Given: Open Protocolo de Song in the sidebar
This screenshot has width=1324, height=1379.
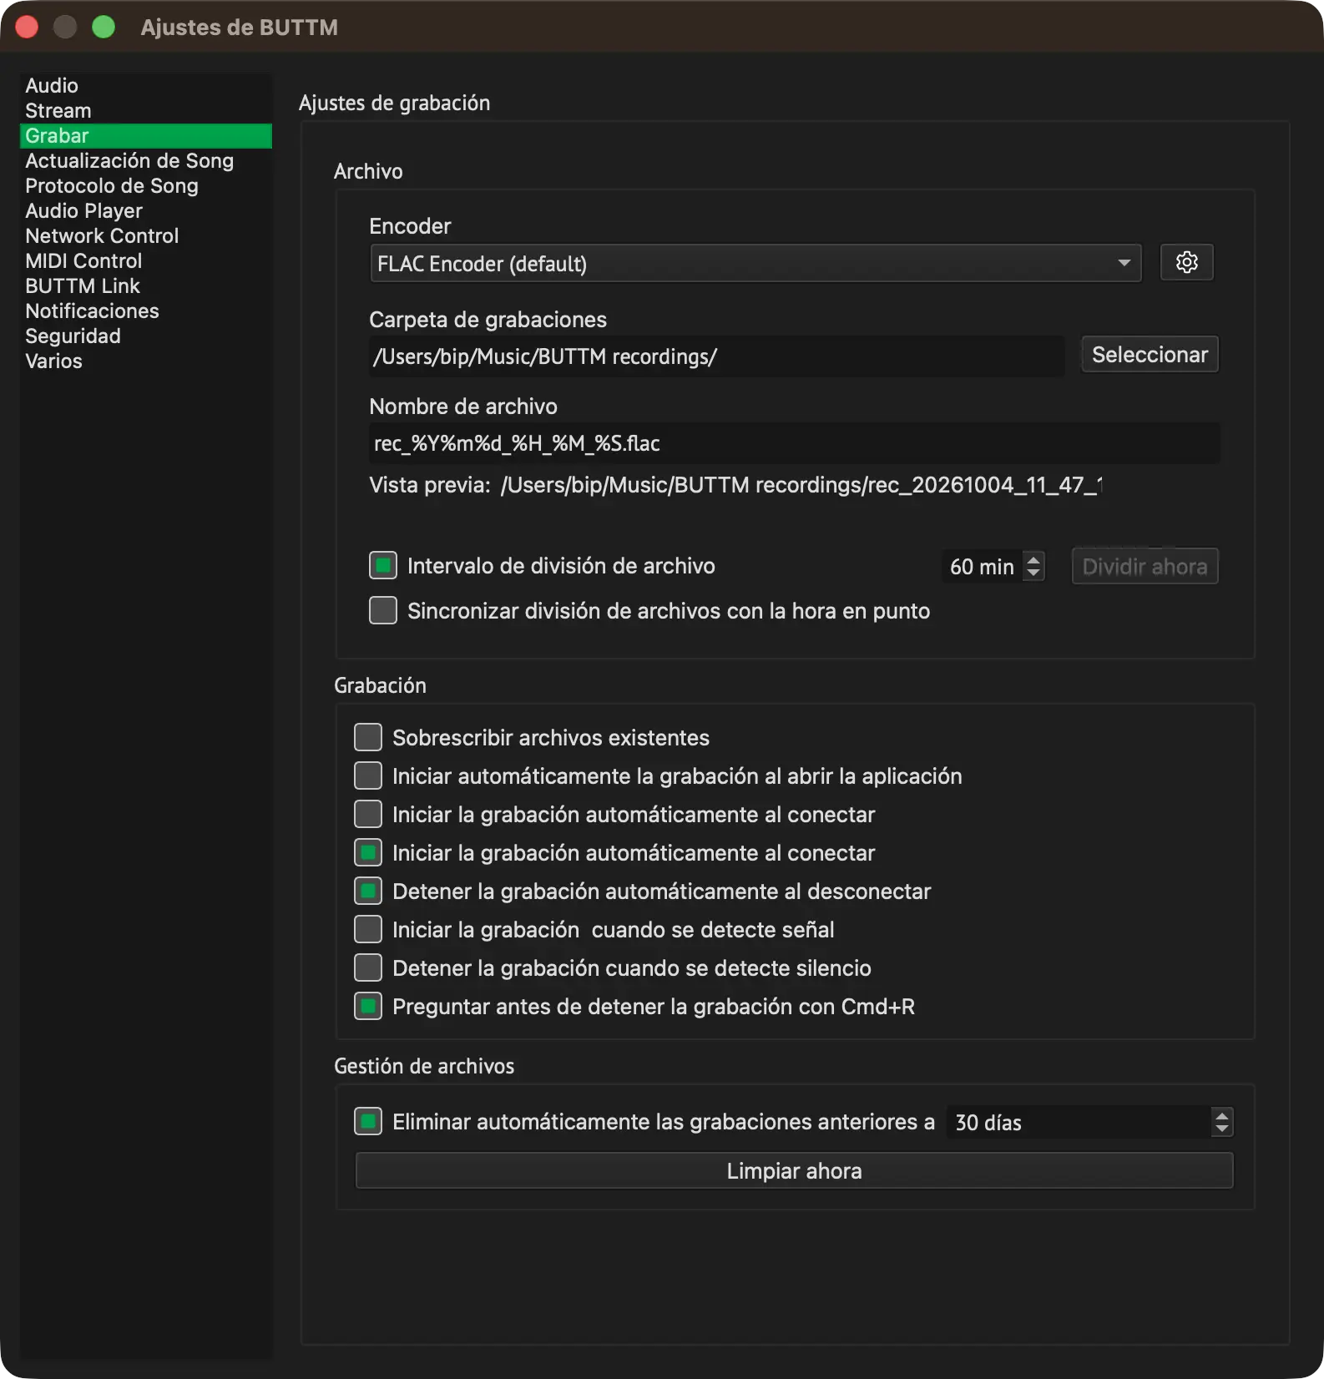Looking at the screenshot, I should pyautogui.click(x=145, y=186).
